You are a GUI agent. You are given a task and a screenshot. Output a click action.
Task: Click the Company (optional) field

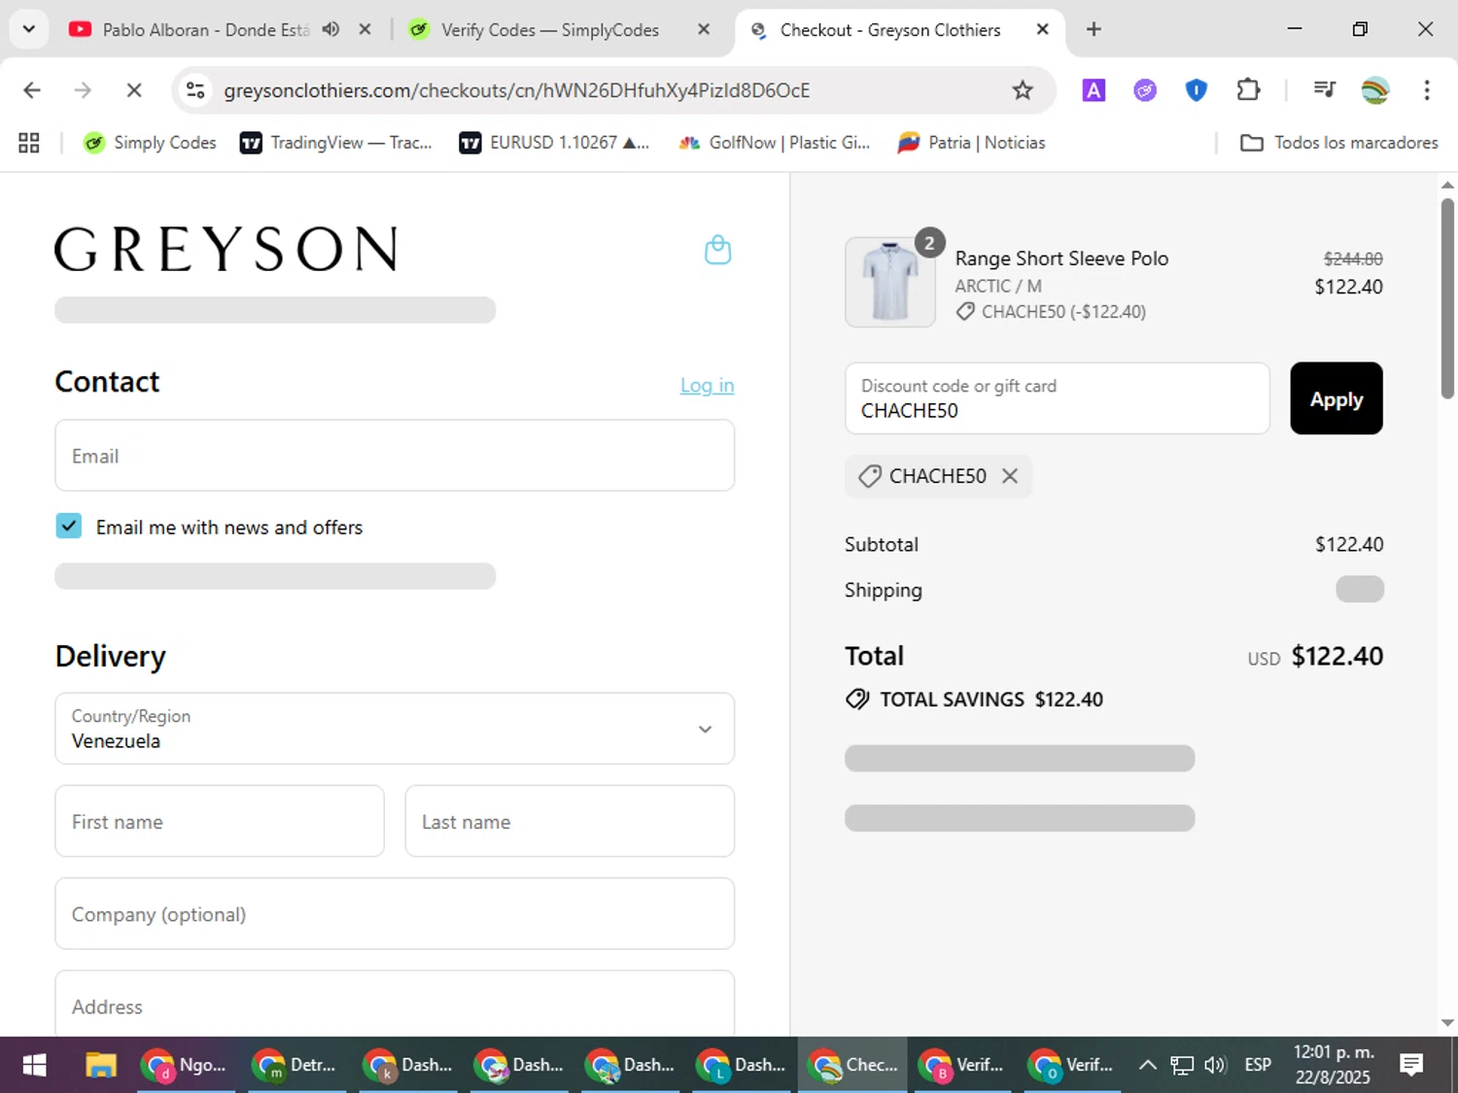coord(395,914)
